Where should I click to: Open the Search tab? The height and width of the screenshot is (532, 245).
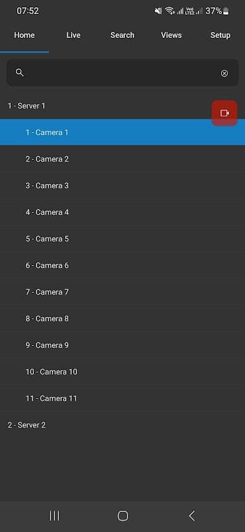(122, 35)
